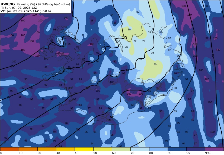This screenshot has width=224, height=155.
Task: Click the '40' legend scale label
Action: click(76, 153)
